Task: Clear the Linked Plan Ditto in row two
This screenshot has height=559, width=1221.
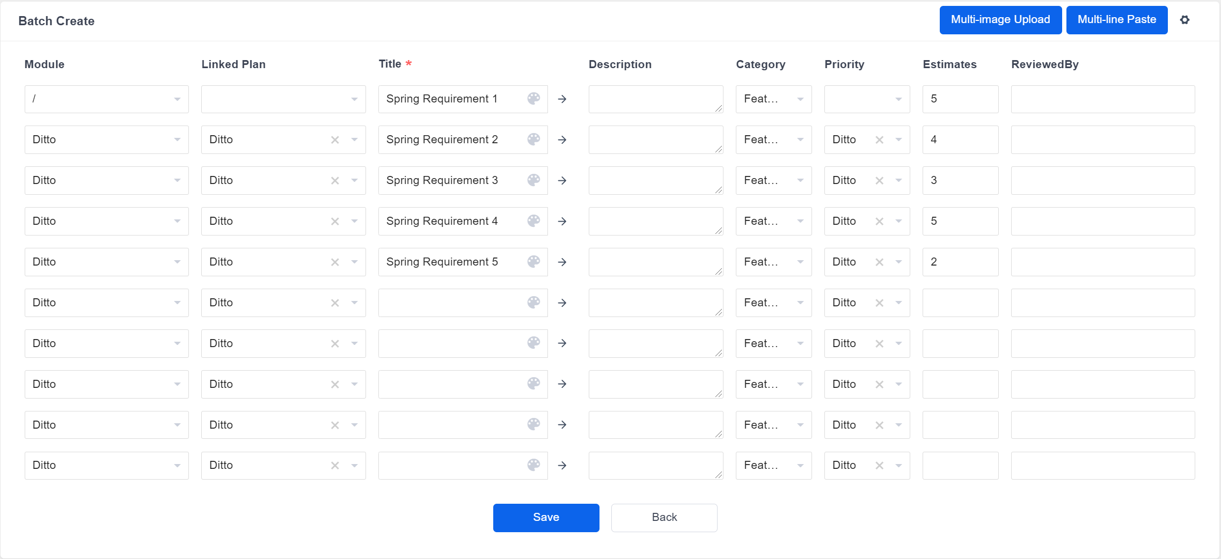Action: [x=335, y=140]
